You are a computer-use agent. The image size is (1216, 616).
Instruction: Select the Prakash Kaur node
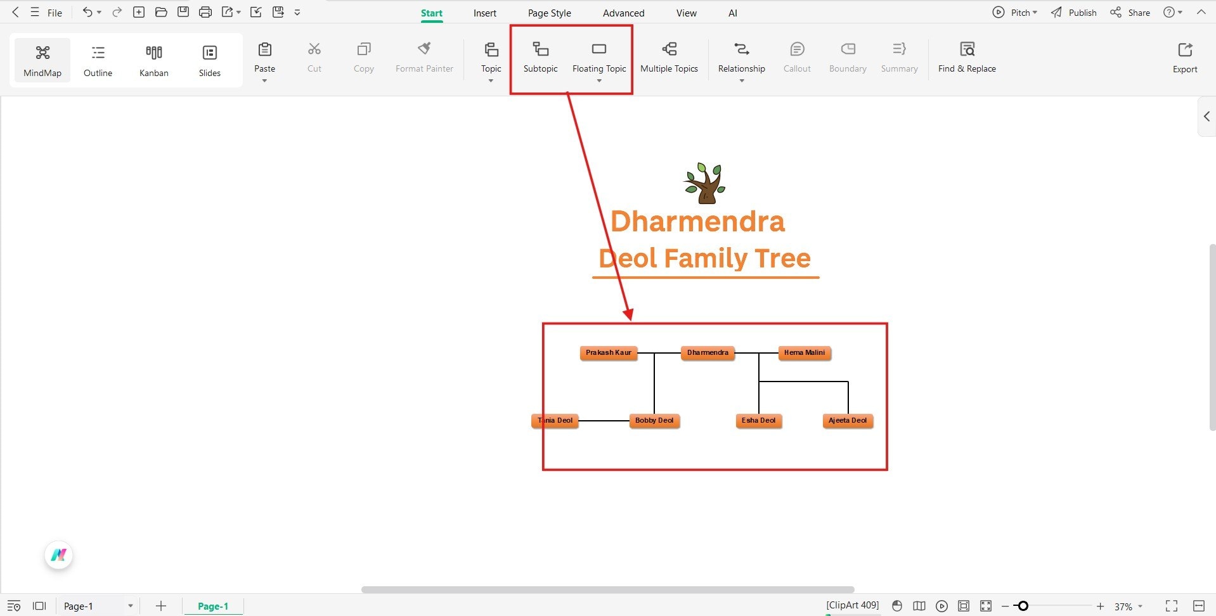click(x=609, y=353)
